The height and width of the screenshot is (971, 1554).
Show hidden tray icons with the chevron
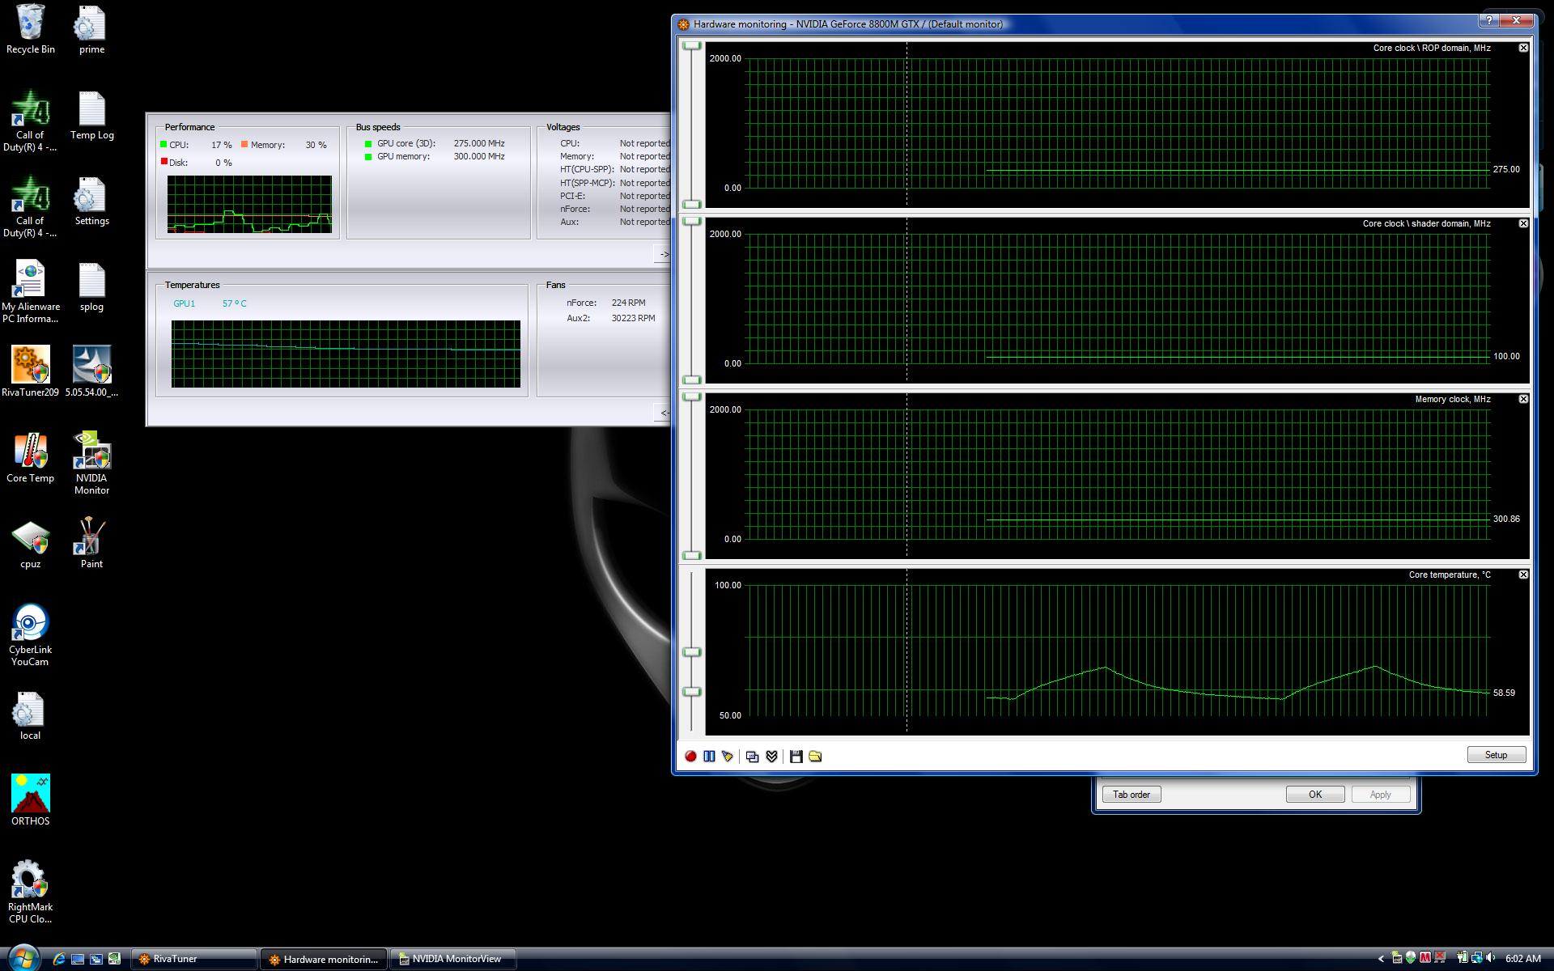[x=1381, y=959]
